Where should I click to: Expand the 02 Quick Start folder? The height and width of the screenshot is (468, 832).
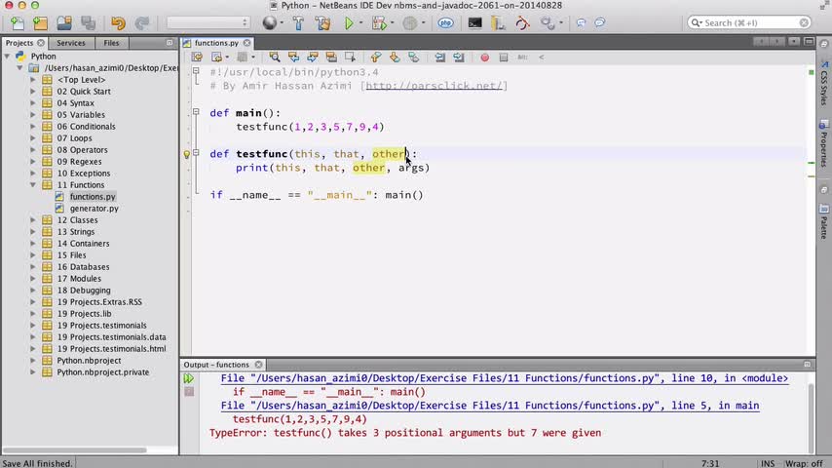[33, 92]
